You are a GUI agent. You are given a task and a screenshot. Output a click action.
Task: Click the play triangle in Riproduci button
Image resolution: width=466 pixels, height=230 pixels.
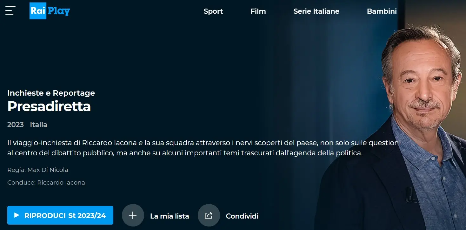pos(17,215)
